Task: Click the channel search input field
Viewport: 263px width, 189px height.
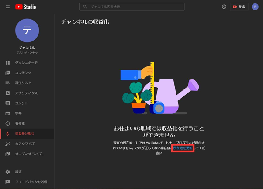Action: pyautogui.click(x=131, y=7)
